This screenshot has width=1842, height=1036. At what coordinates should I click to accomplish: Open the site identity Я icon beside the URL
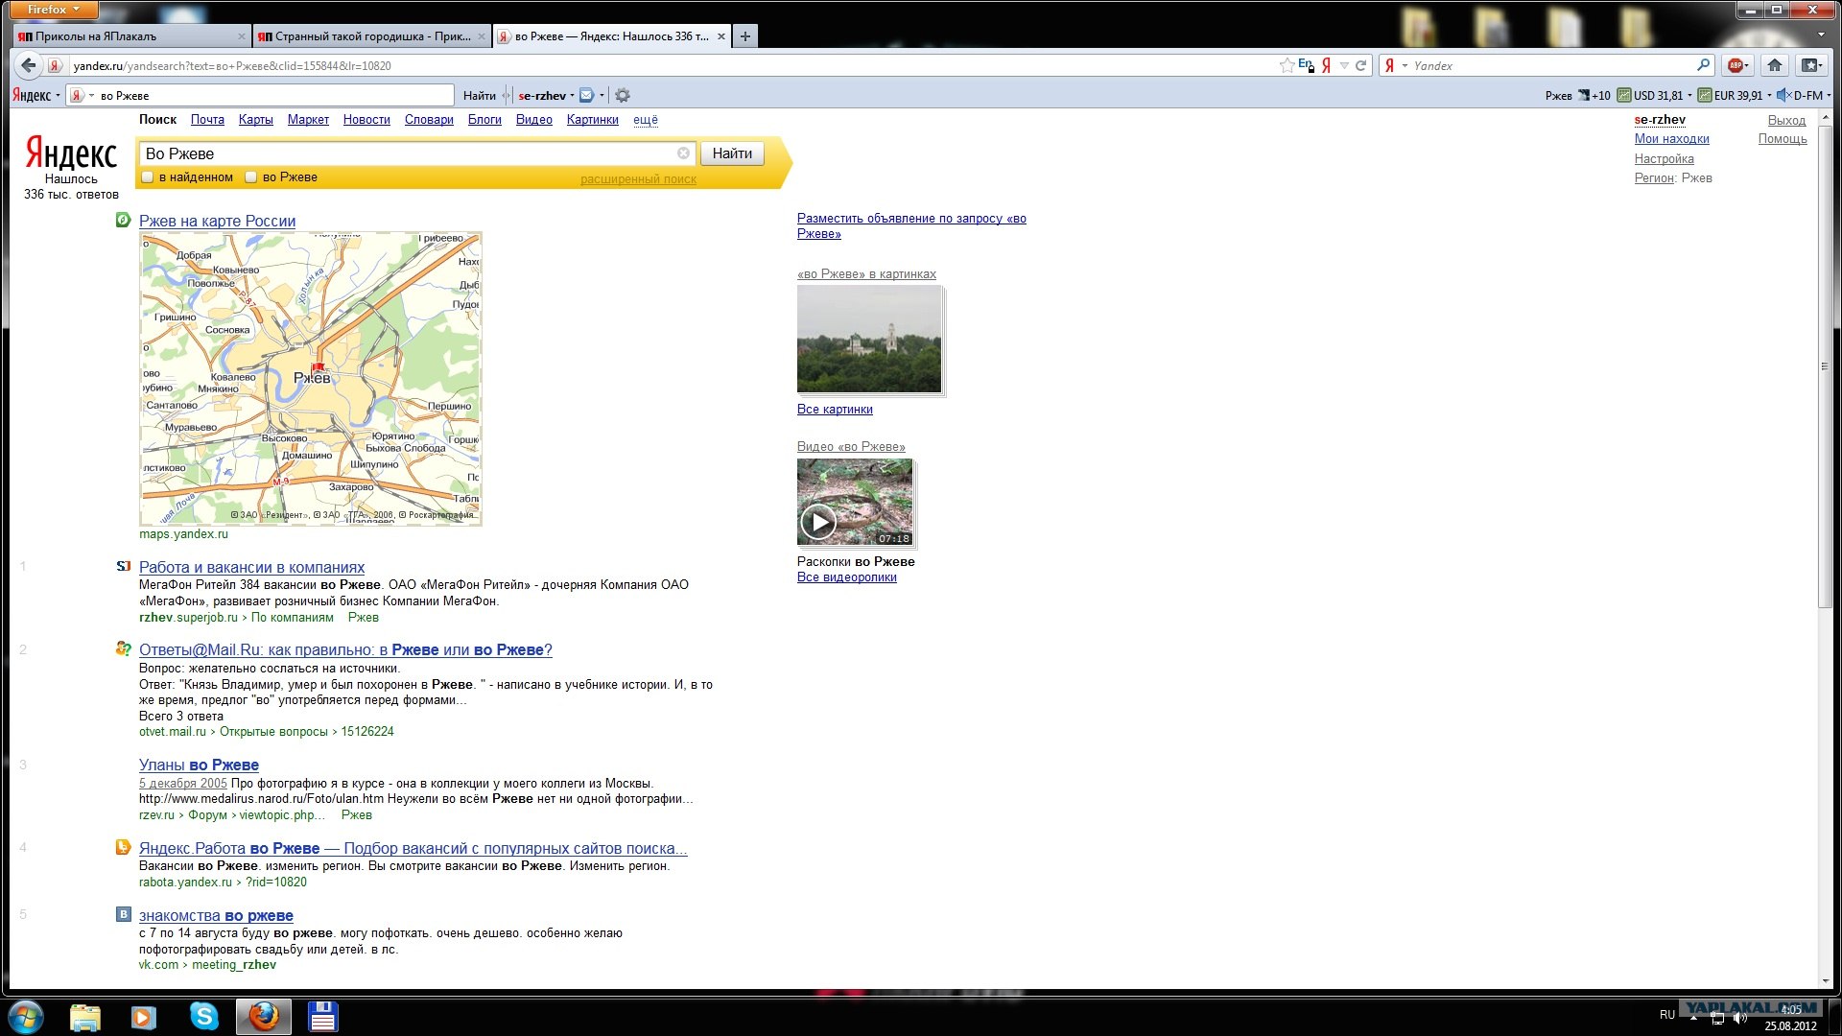(x=55, y=65)
